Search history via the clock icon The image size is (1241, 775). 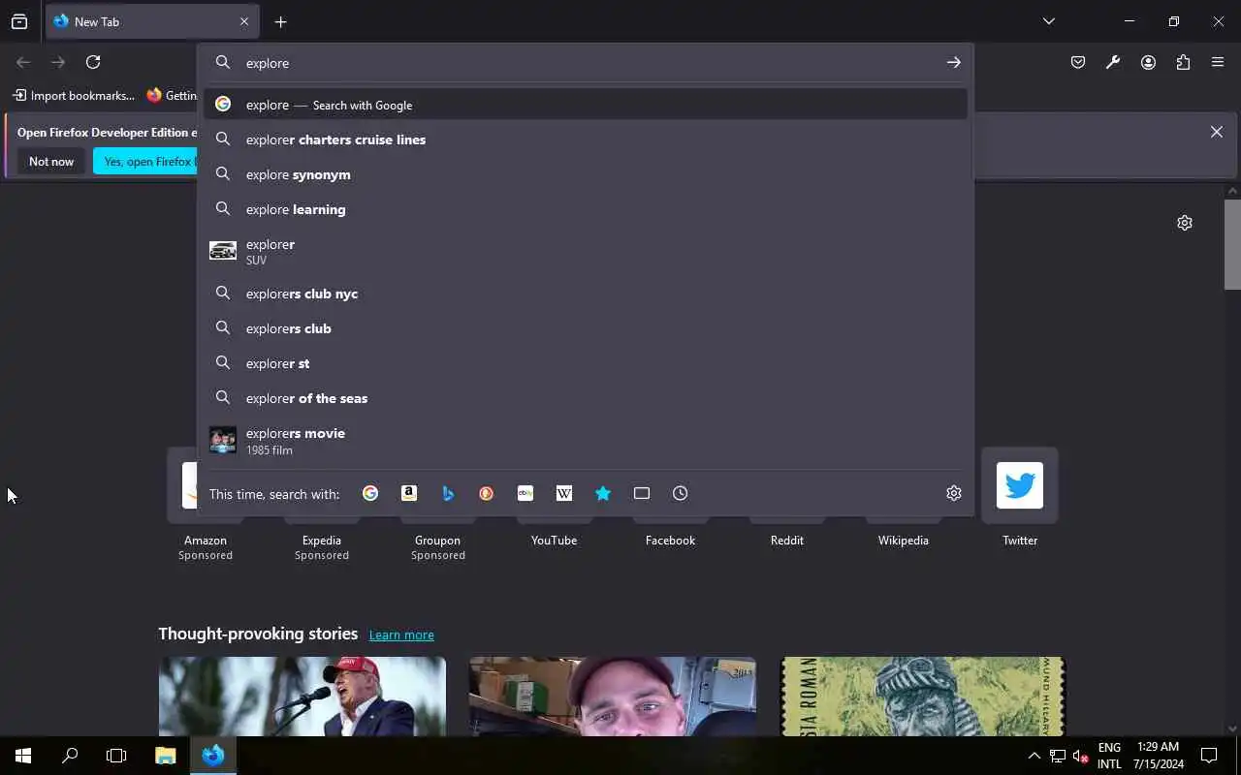pos(681,493)
